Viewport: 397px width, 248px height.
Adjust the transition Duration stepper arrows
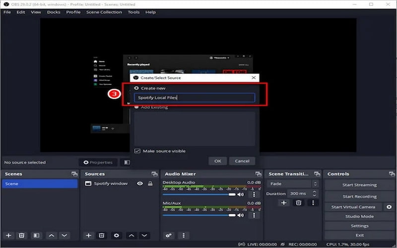[x=315, y=193]
